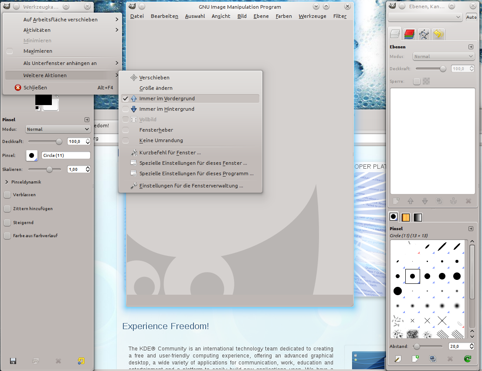Toggle Immer im Hintergrund checkbox
This screenshot has height=371, width=482.
pyautogui.click(x=126, y=109)
